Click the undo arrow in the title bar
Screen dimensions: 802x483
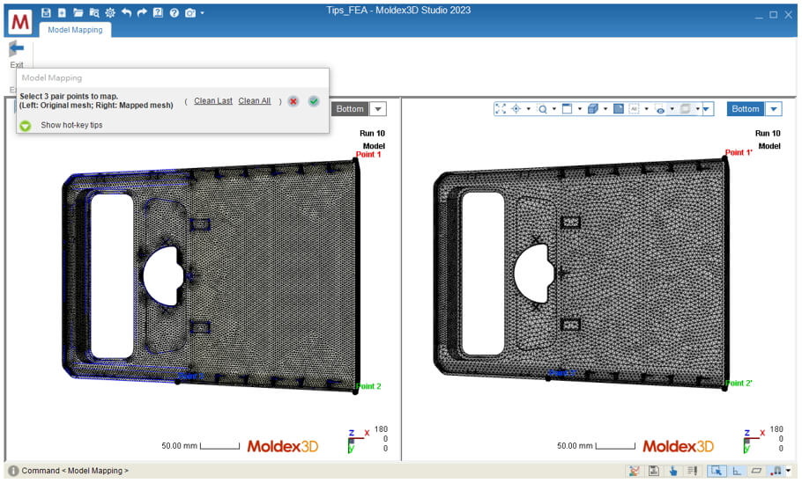[x=126, y=12]
